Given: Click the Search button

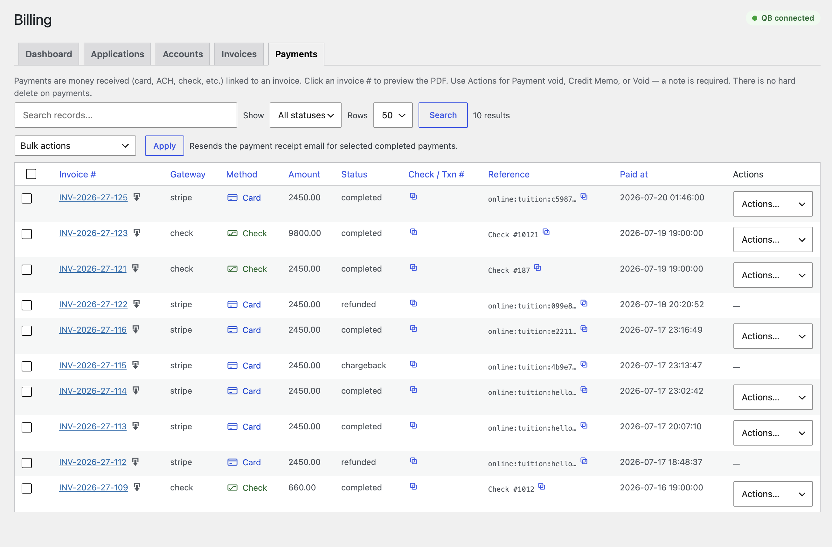Looking at the screenshot, I should point(443,115).
